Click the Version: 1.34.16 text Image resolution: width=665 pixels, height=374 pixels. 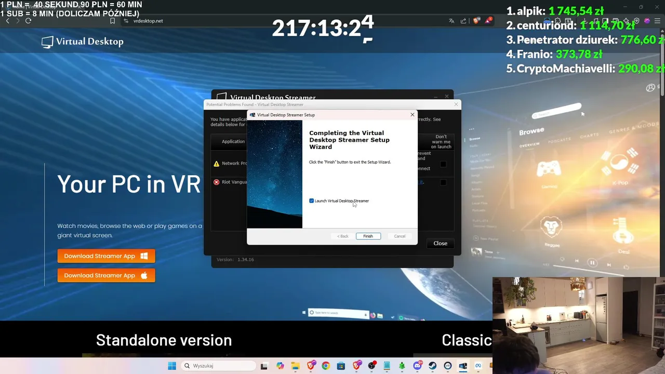[x=235, y=259]
